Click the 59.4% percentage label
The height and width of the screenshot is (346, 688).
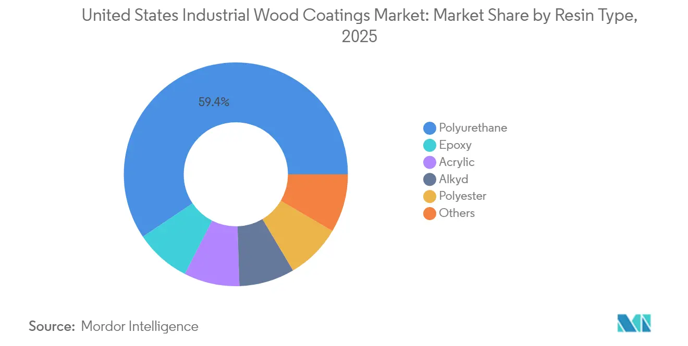[x=214, y=102]
